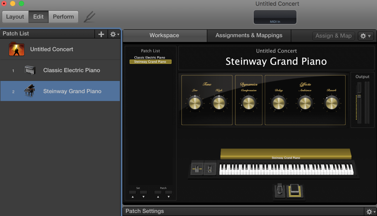Viewport: 377px width, 216px height.
Task: Switch to Perform mode
Action: pyautogui.click(x=63, y=17)
